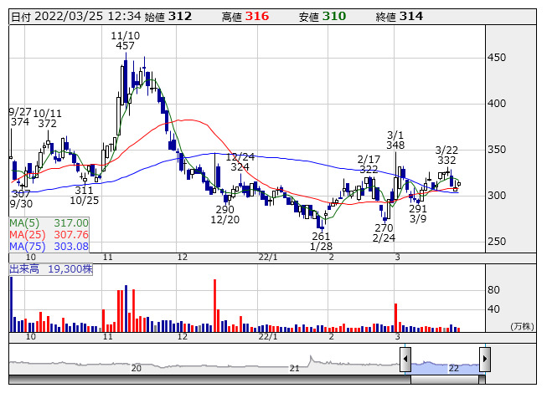Screen dimensions: 547x393
Task: Click the 20 year marker in overview
Action: (136, 368)
